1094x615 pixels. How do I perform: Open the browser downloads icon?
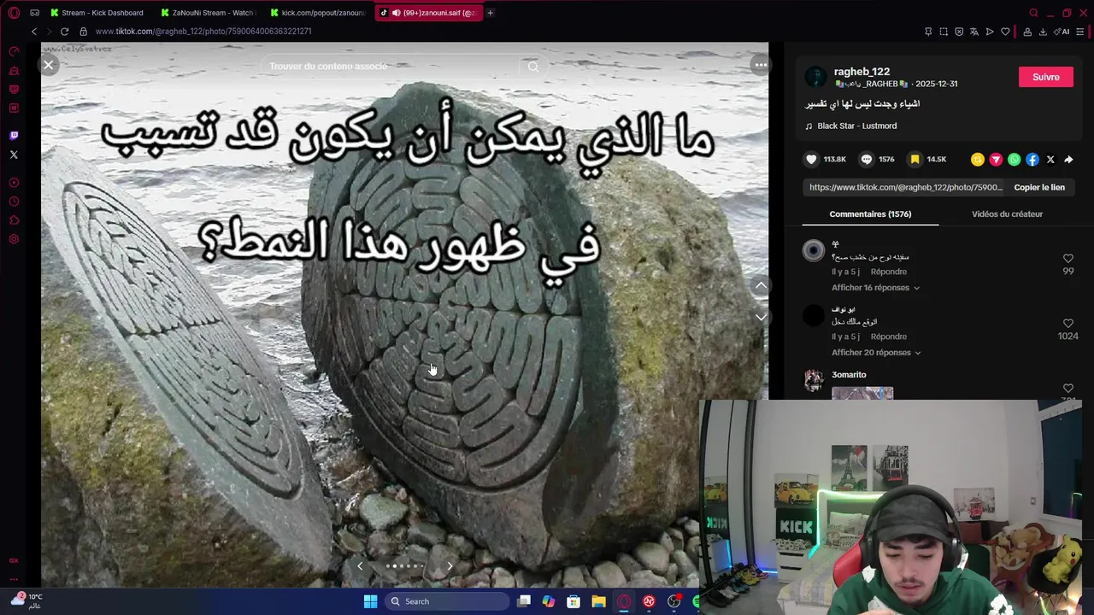[1043, 32]
